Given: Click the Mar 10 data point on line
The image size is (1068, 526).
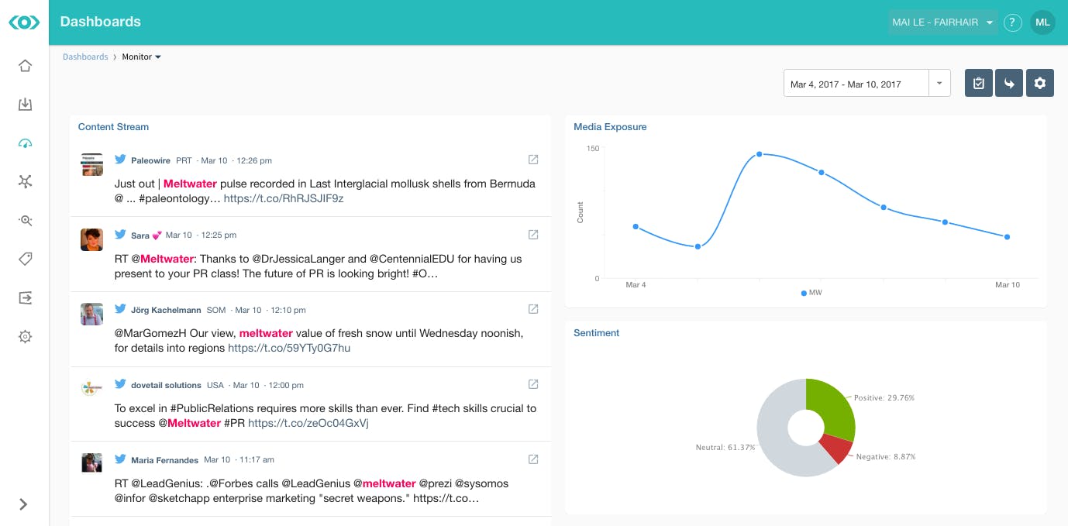Looking at the screenshot, I should pos(1007,237).
